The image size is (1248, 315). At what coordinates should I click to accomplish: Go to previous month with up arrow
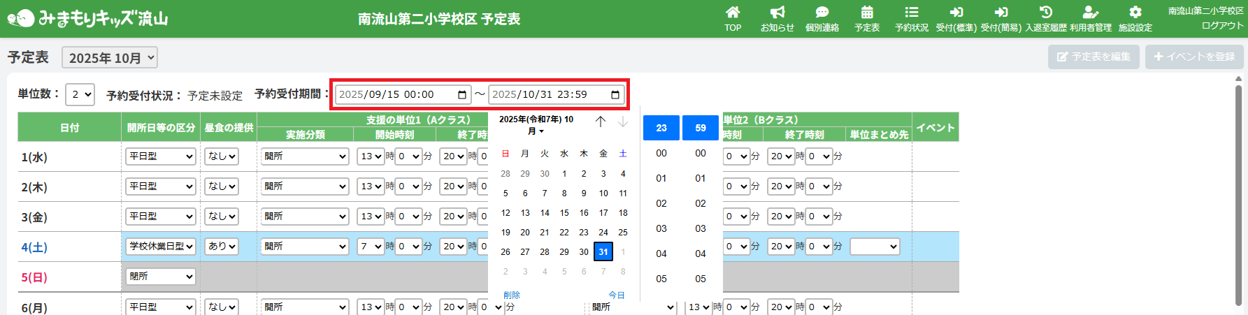(x=601, y=122)
